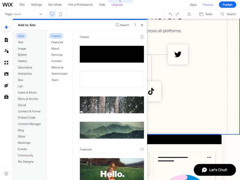The width and height of the screenshot is (240, 180).
Task: Select the List category
Action: pos(20,86)
